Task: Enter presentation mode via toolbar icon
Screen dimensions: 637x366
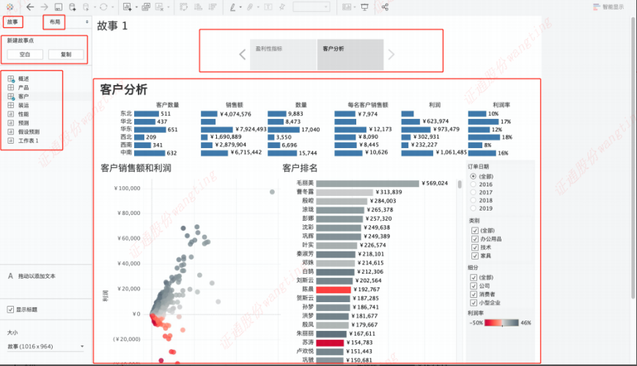Action: click(364, 7)
